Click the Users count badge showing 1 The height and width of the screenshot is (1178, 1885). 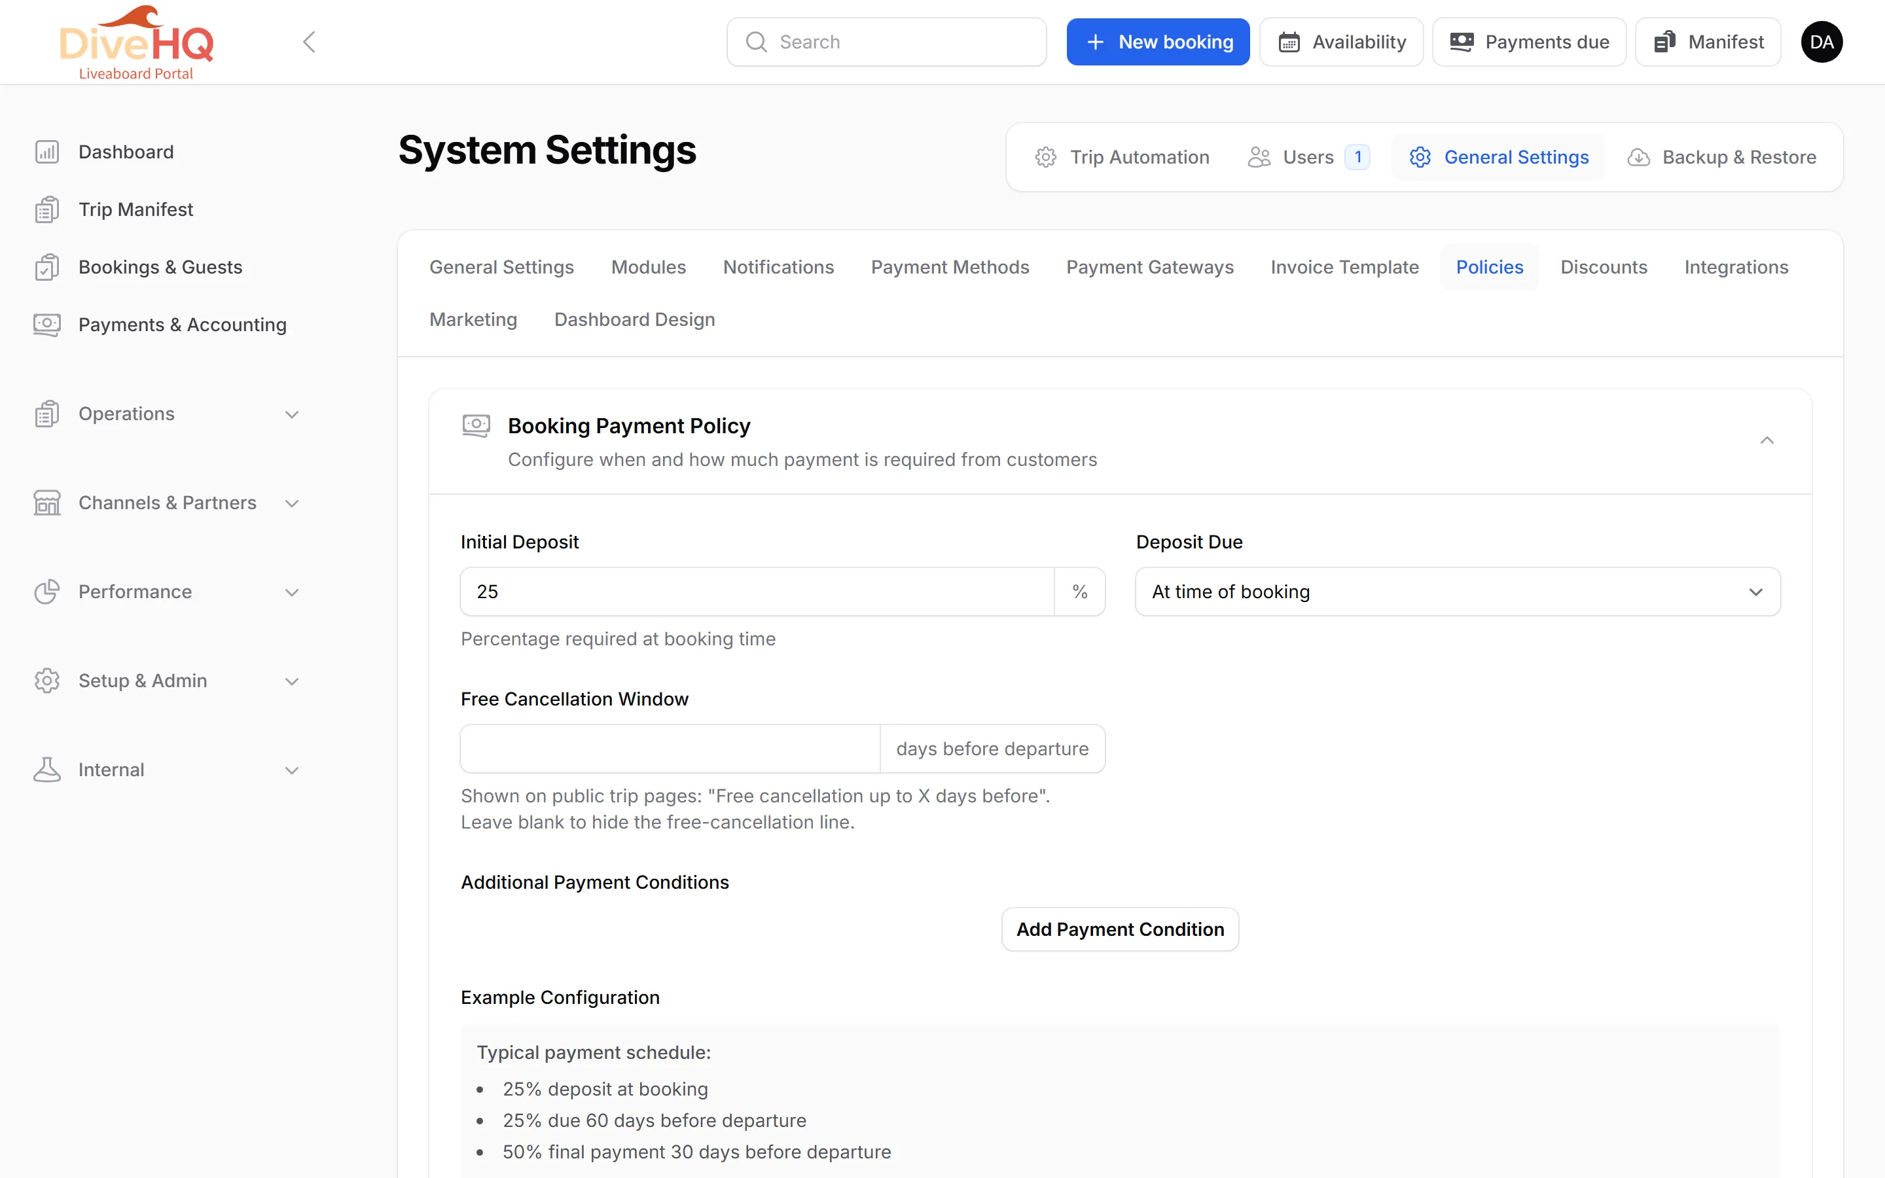(1357, 157)
